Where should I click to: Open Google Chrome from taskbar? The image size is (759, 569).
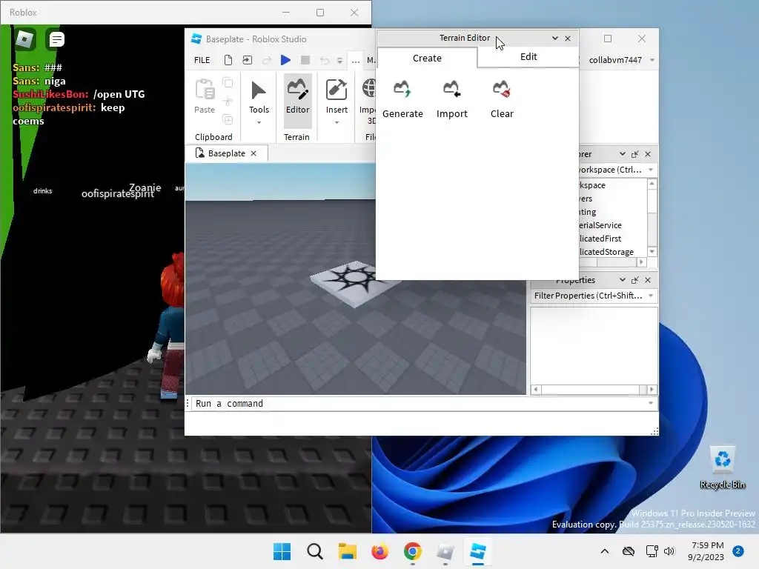[x=412, y=551]
